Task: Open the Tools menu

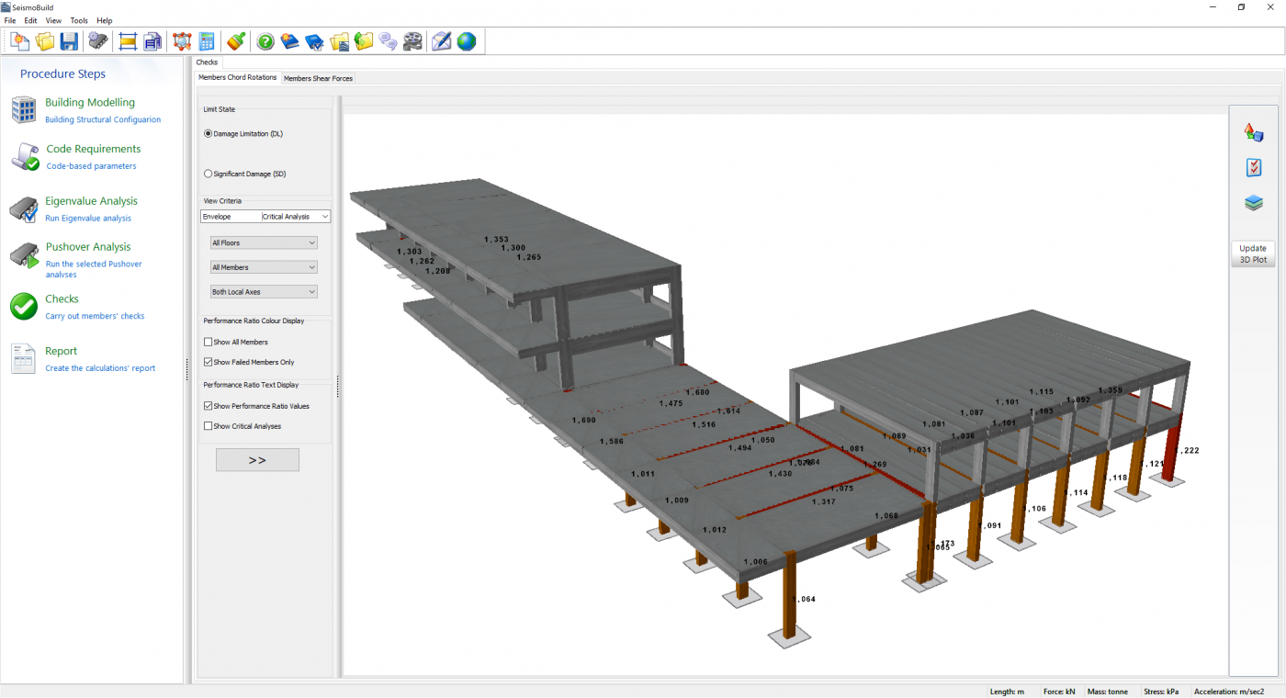Action: [x=79, y=20]
